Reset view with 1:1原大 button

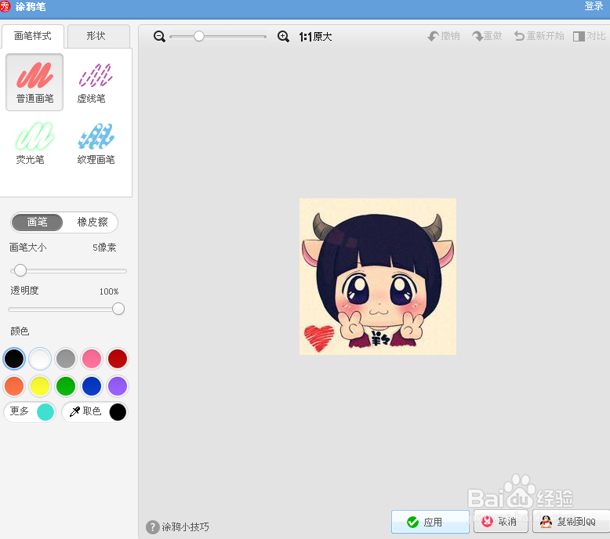tap(315, 37)
